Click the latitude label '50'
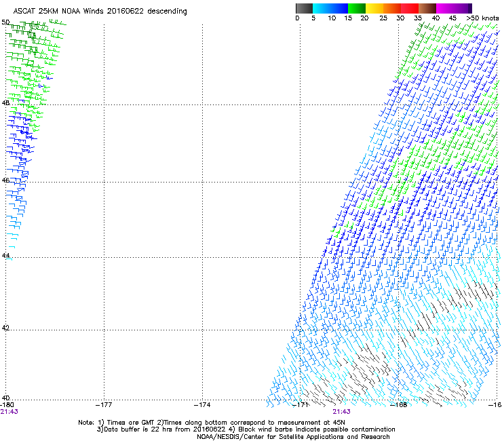 coord(5,22)
